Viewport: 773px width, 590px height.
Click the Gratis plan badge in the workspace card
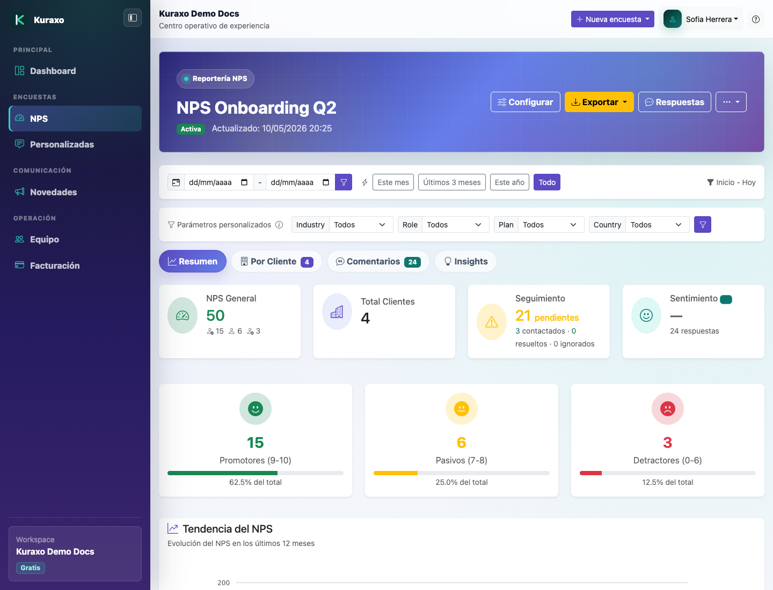click(31, 568)
